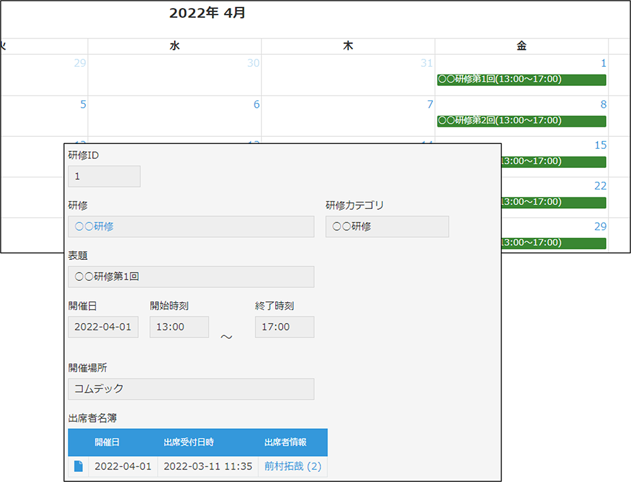Open the attendee record document icon
Screen dimensions: 631x482
point(78,466)
